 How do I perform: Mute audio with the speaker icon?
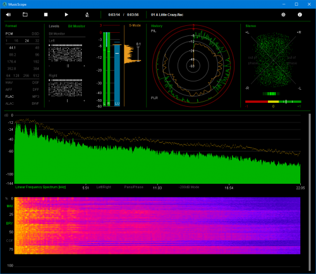coord(8,15)
